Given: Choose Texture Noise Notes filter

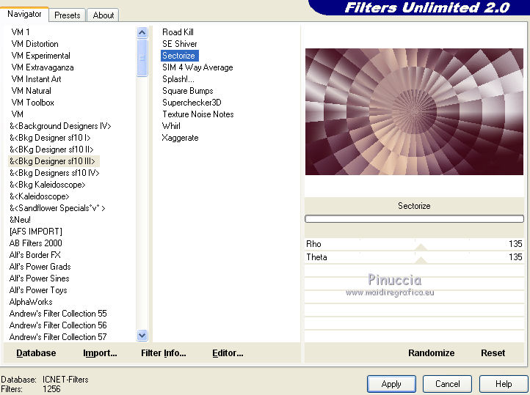Looking at the screenshot, I should (x=197, y=114).
